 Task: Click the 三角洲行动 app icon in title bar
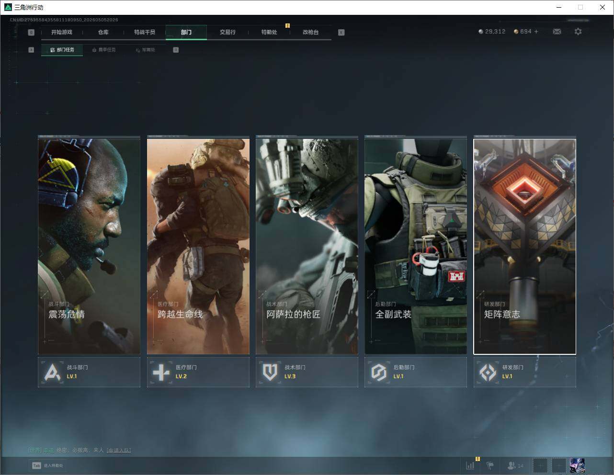coord(8,7)
